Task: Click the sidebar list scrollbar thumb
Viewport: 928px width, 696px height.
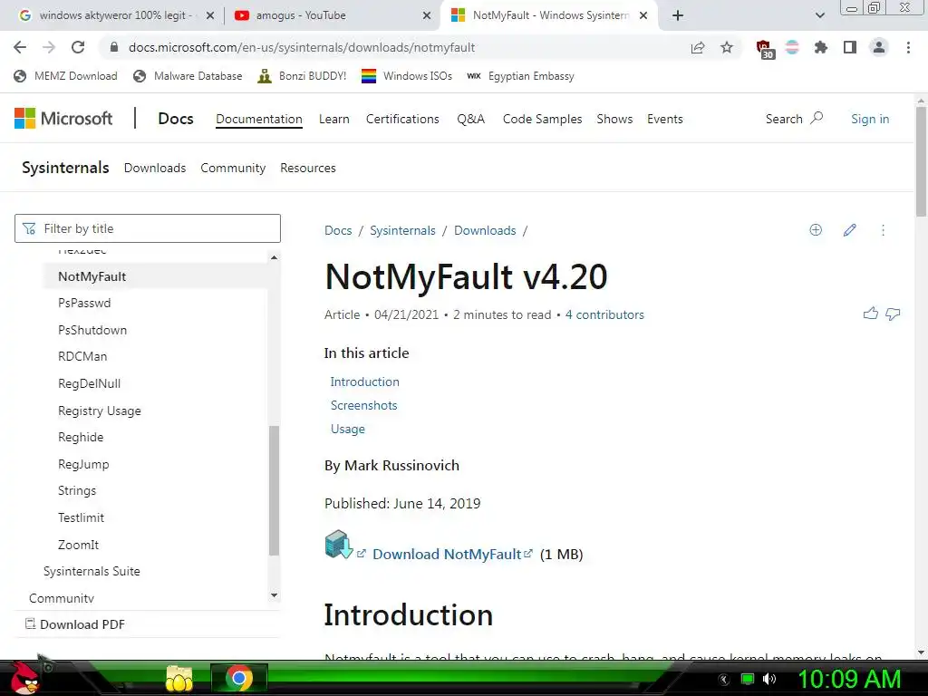Action: pyautogui.click(x=274, y=490)
